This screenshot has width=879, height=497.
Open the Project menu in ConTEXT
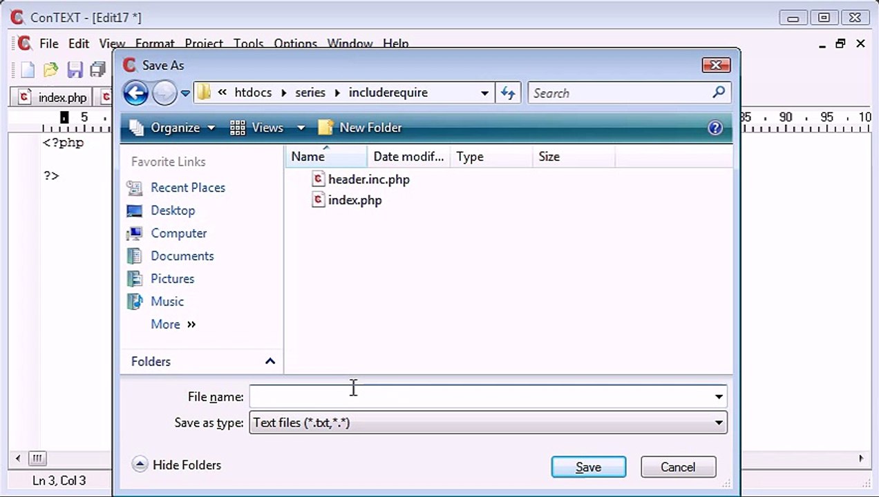pyautogui.click(x=204, y=43)
